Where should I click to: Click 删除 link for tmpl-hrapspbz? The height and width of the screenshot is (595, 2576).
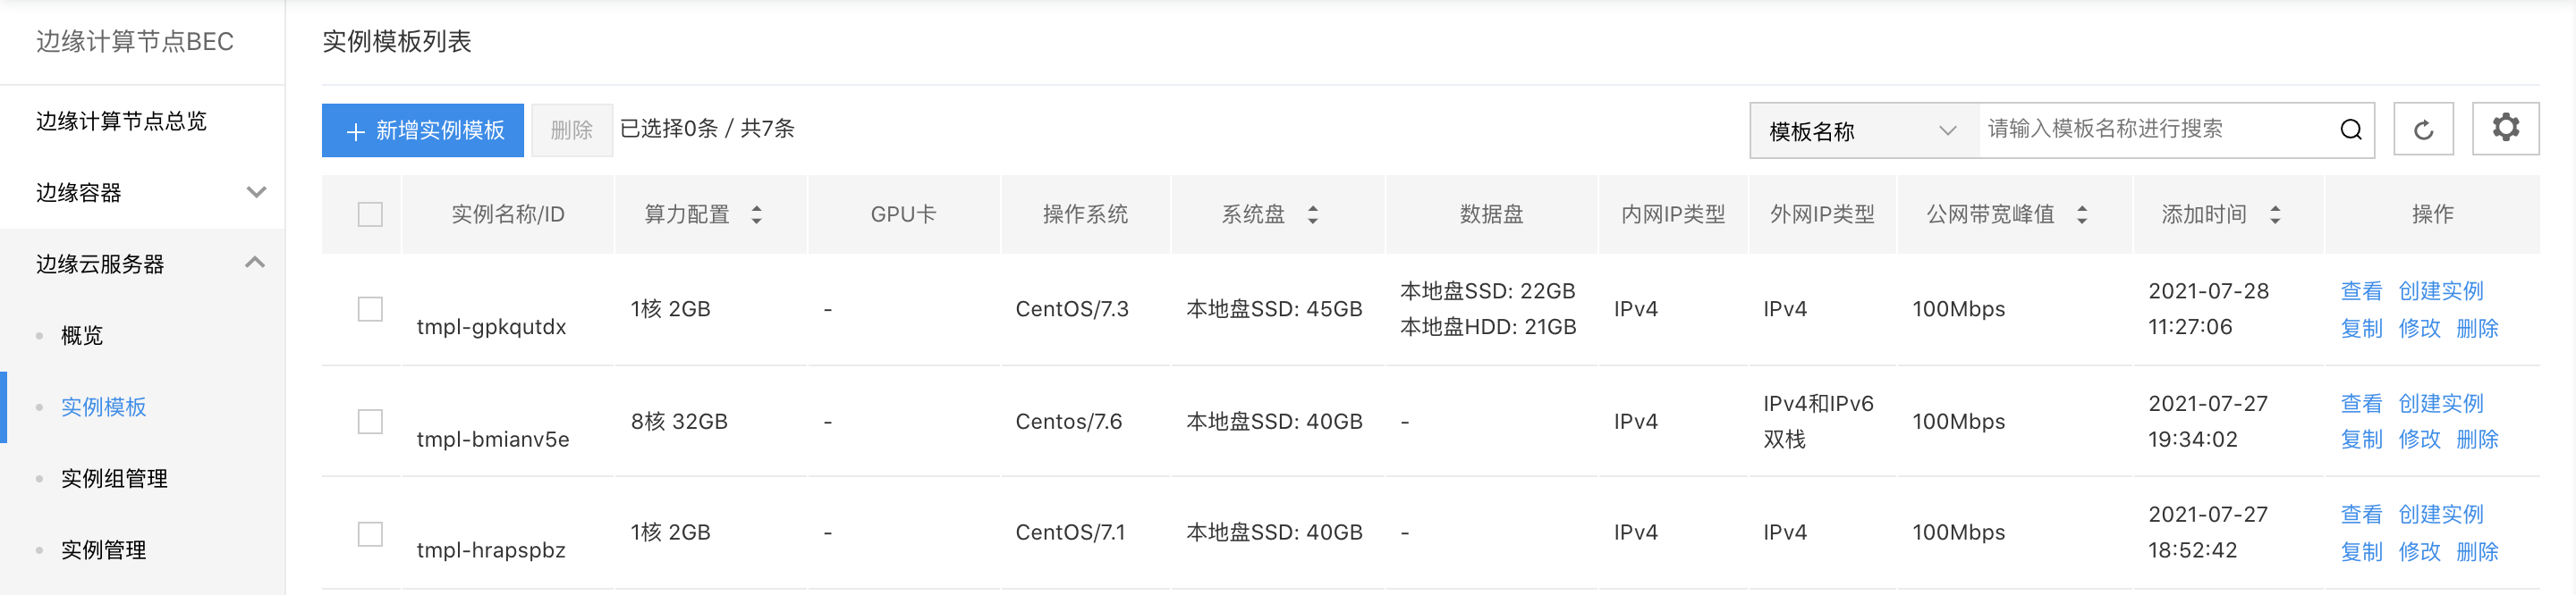tap(2477, 551)
